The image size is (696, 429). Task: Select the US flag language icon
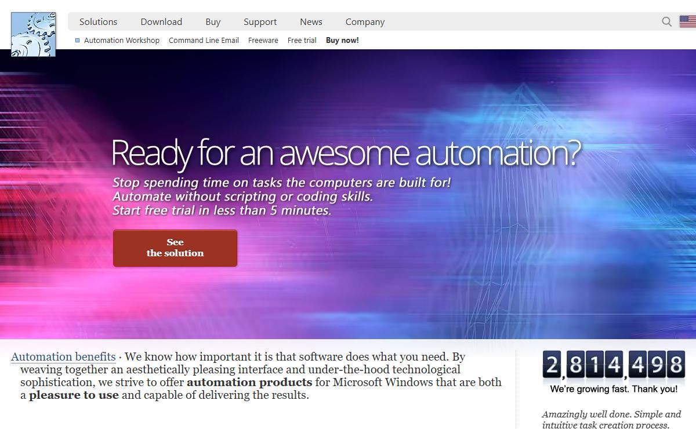point(687,22)
